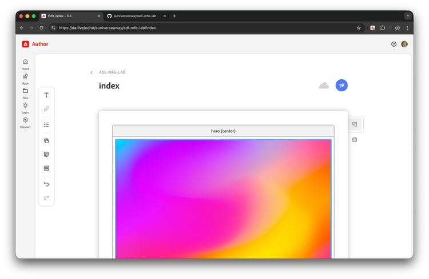
Task: Open Discover from the left sidebar
Action: pyautogui.click(x=25, y=122)
